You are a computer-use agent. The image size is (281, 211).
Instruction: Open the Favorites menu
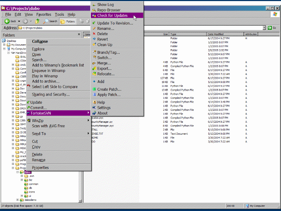click(x=44, y=14)
